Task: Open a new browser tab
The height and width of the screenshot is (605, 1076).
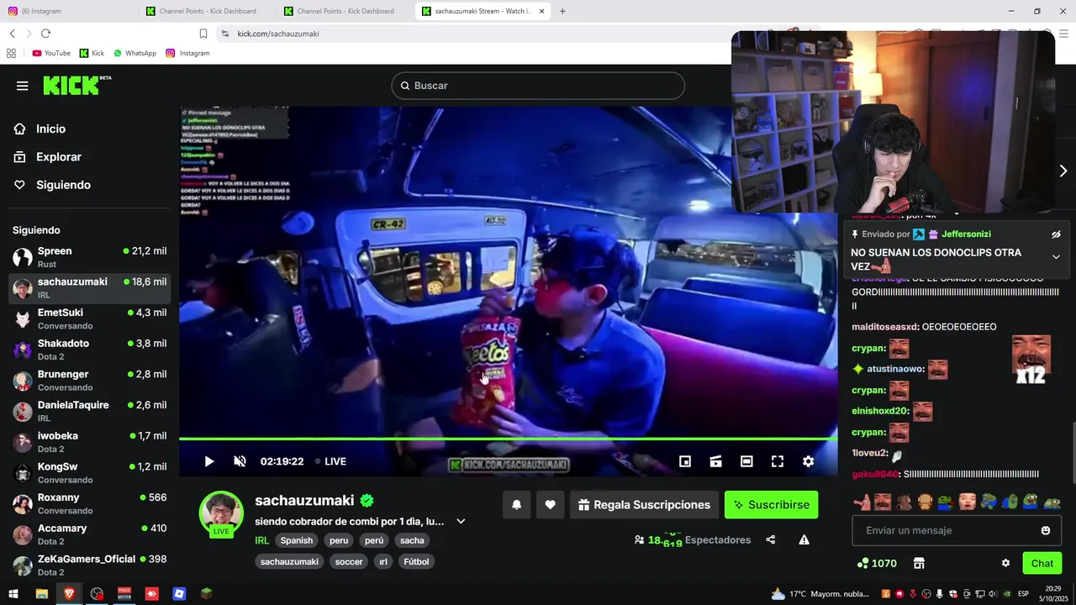Action: 562,11
